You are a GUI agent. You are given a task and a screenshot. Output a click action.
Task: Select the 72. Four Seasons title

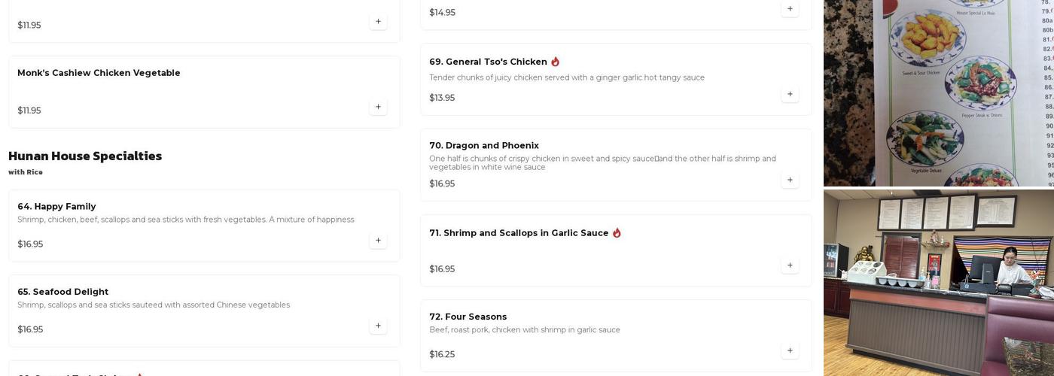pyautogui.click(x=468, y=317)
